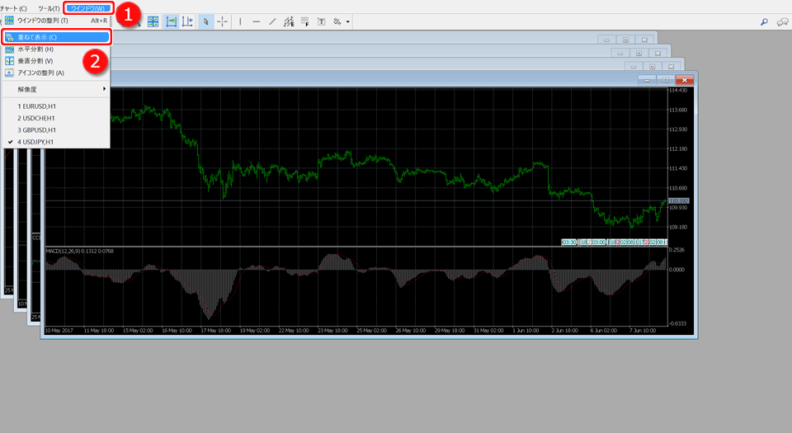Choose the trendline drawing tool
792x433 pixels.
click(272, 21)
